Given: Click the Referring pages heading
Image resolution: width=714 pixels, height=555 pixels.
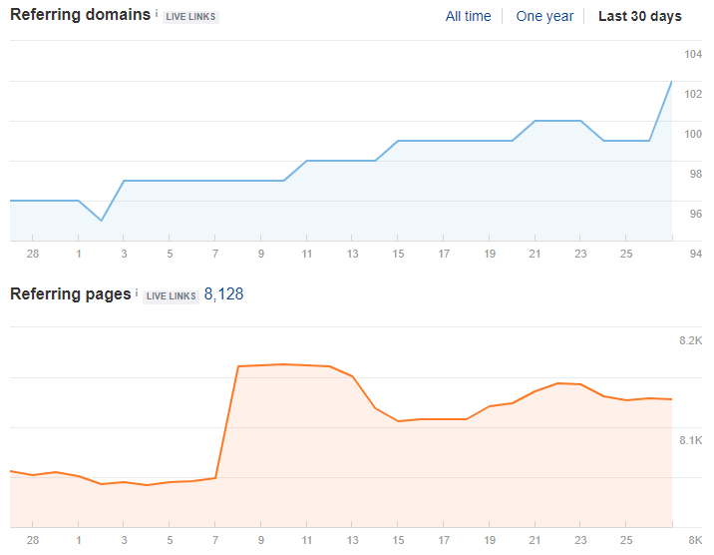Looking at the screenshot, I should [x=71, y=293].
